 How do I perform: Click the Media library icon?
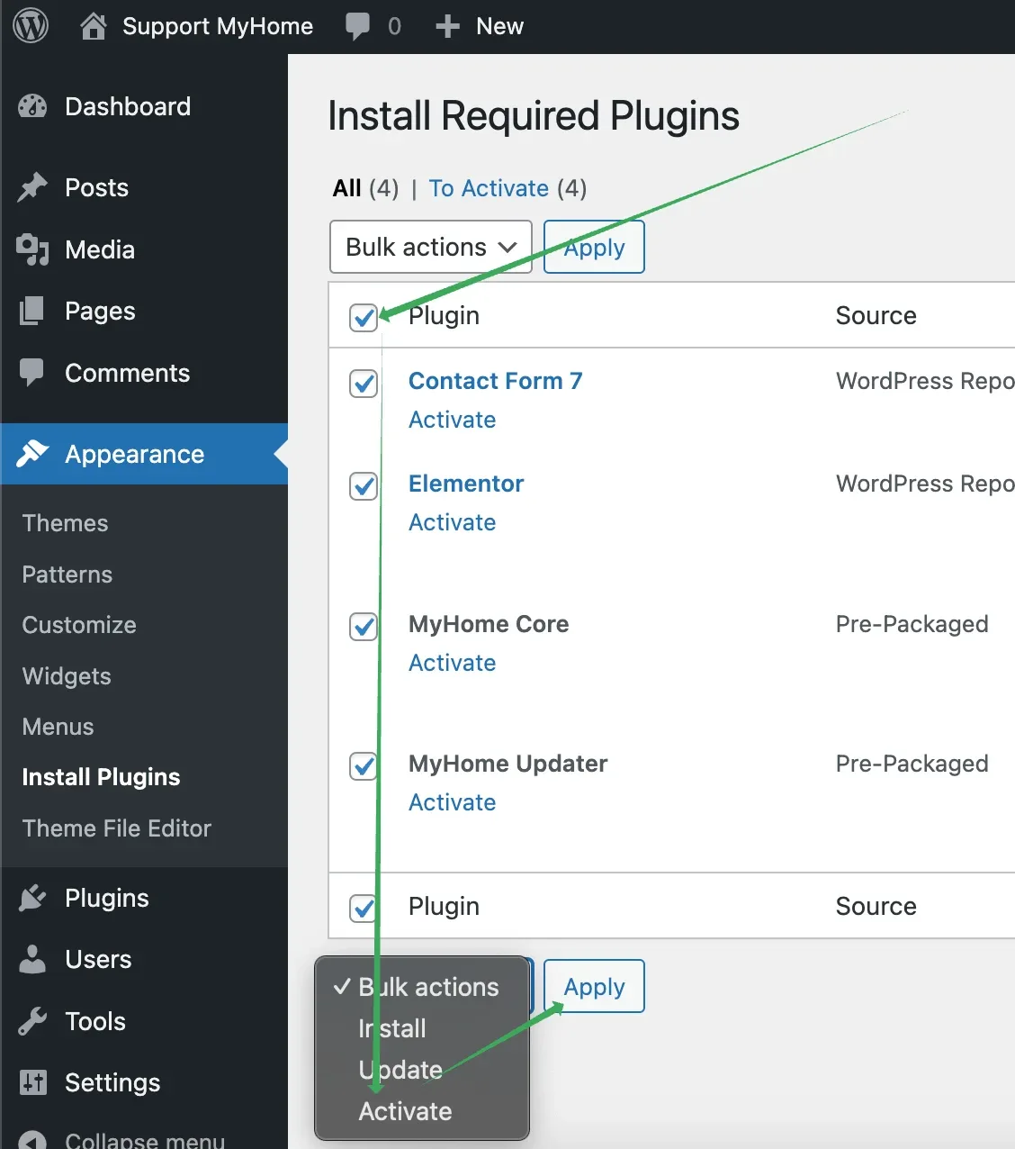pyautogui.click(x=32, y=249)
